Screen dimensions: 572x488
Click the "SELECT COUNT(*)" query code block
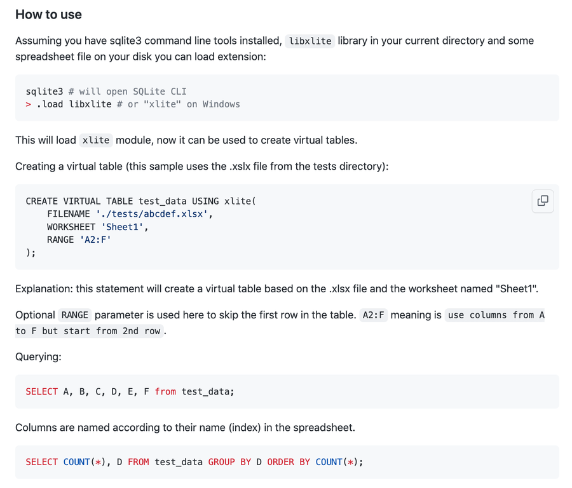194,462
